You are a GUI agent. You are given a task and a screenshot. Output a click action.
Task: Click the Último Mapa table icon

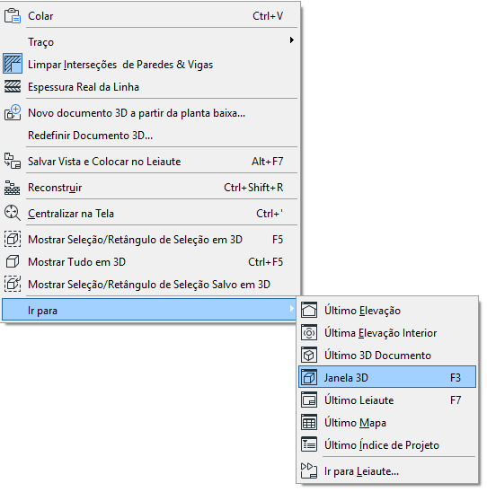(x=309, y=422)
